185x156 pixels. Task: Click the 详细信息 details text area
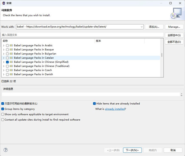click(91, 94)
